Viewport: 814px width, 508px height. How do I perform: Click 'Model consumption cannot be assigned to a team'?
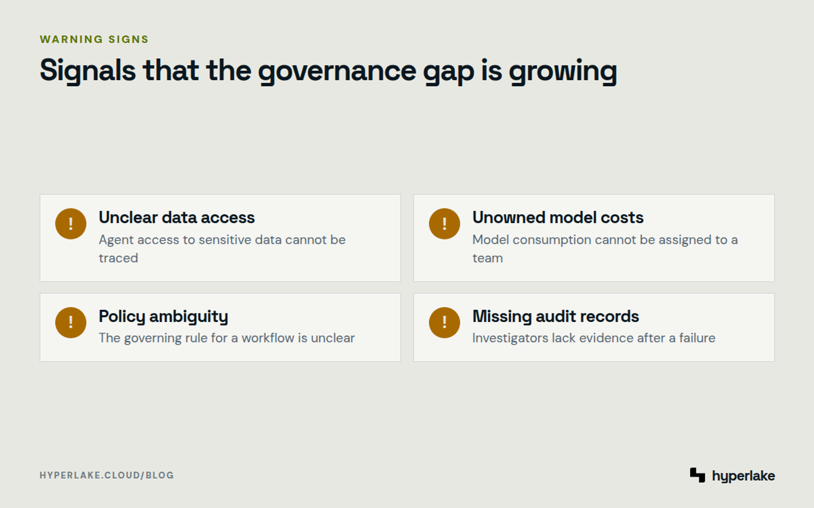point(605,249)
